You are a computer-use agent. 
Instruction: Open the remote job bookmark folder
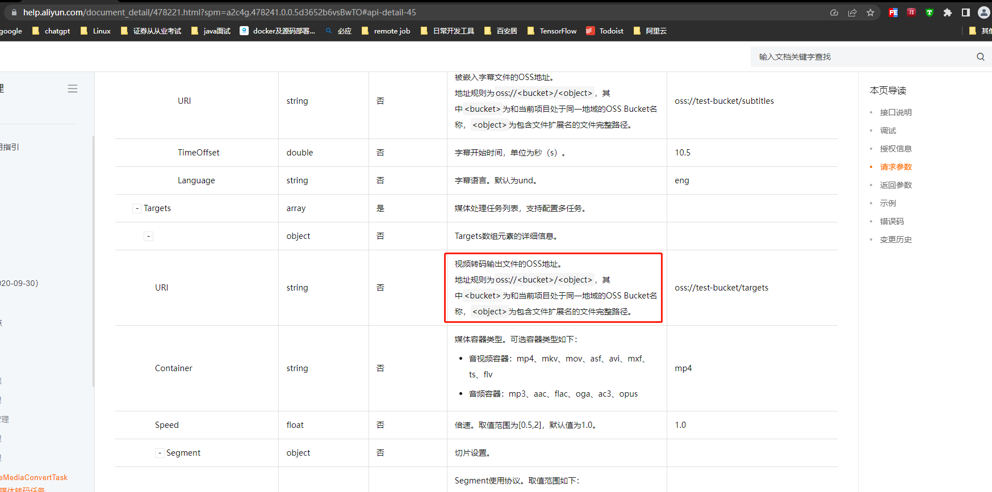pos(386,31)
